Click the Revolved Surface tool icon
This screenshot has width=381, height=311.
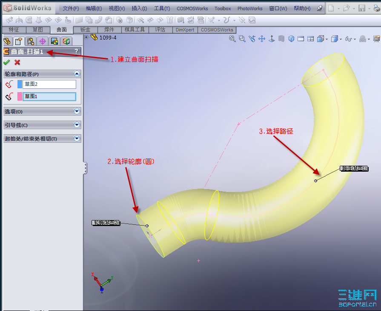(19, 20)
